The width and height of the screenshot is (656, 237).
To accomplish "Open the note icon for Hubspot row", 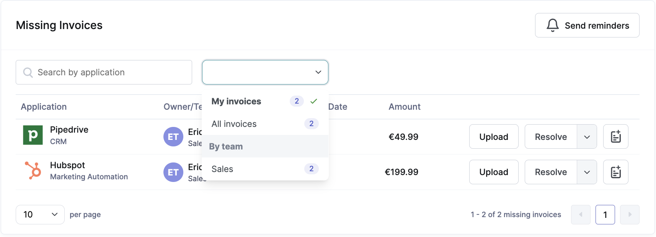I will [615, 172].
